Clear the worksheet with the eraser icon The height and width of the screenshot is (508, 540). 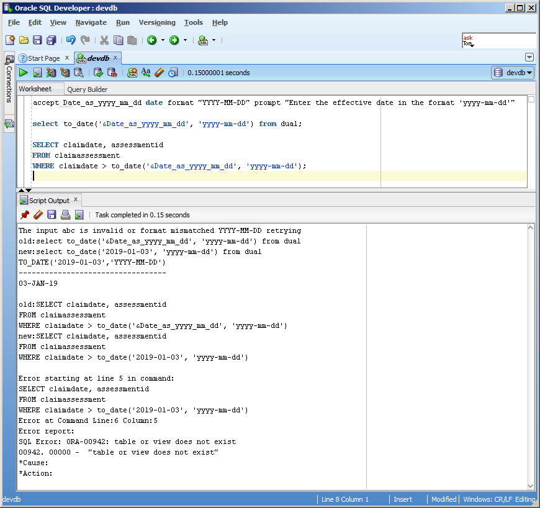point(160,73)
